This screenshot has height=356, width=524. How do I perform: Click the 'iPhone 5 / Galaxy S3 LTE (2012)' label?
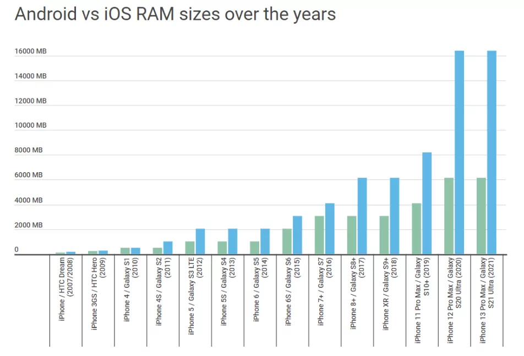[x=195, y=296]
